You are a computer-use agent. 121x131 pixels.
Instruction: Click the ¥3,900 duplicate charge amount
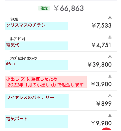tap(101, 84)
